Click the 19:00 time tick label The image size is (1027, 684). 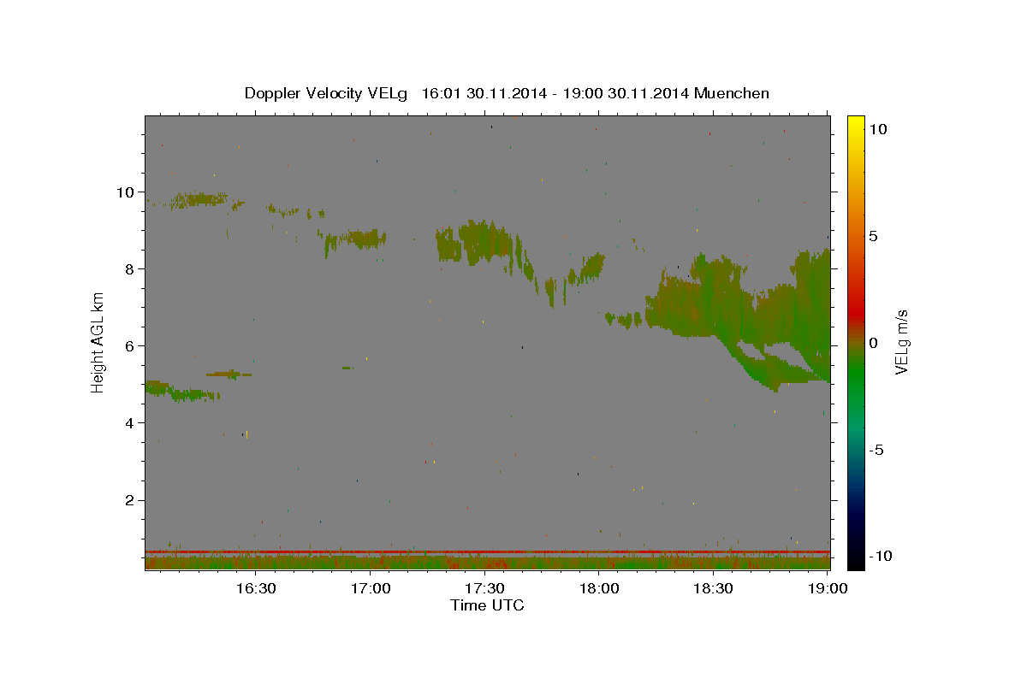(827, 588)
